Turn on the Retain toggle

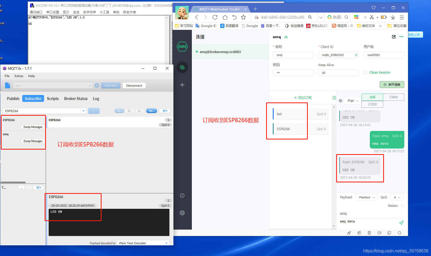click(x=402, y=206)
